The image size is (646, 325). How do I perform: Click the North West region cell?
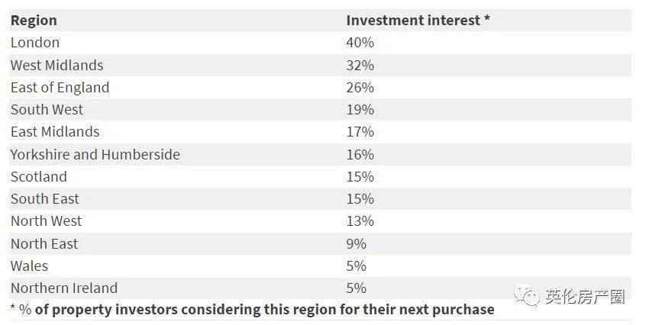pyautogui.click(x=46, y=221)
